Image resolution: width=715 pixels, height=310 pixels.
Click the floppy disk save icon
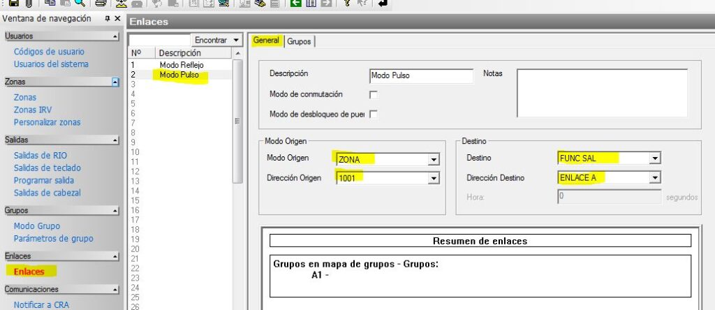pyautogui.click(x=14, y=3)
